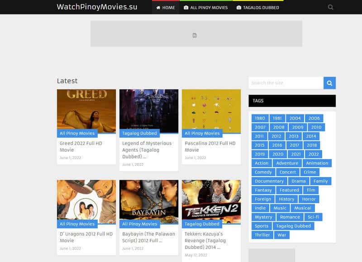
Task: Click All Pinoy Movies label on Pascalina card
Action: [202, 133]
